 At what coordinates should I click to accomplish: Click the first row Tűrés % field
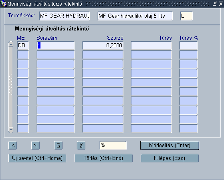pos(188,46)
